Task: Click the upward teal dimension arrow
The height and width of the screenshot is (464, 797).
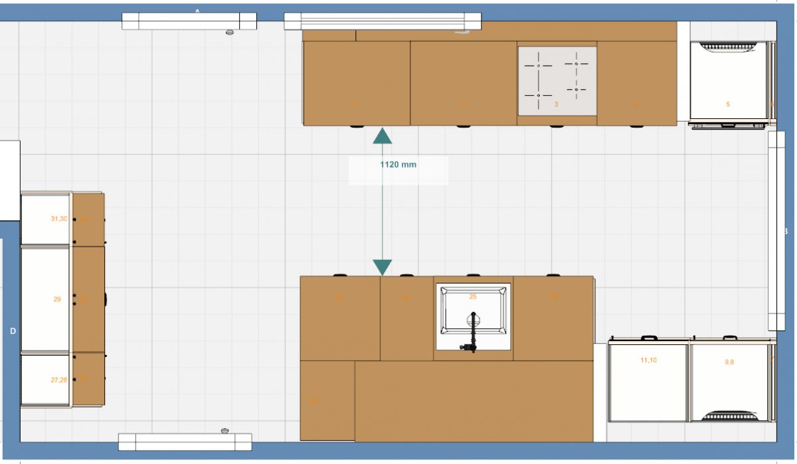Action: pos(382,136)
